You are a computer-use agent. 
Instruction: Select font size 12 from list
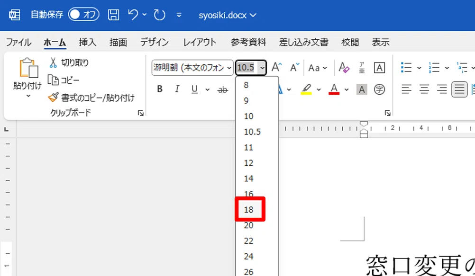(x=257, y=163)
